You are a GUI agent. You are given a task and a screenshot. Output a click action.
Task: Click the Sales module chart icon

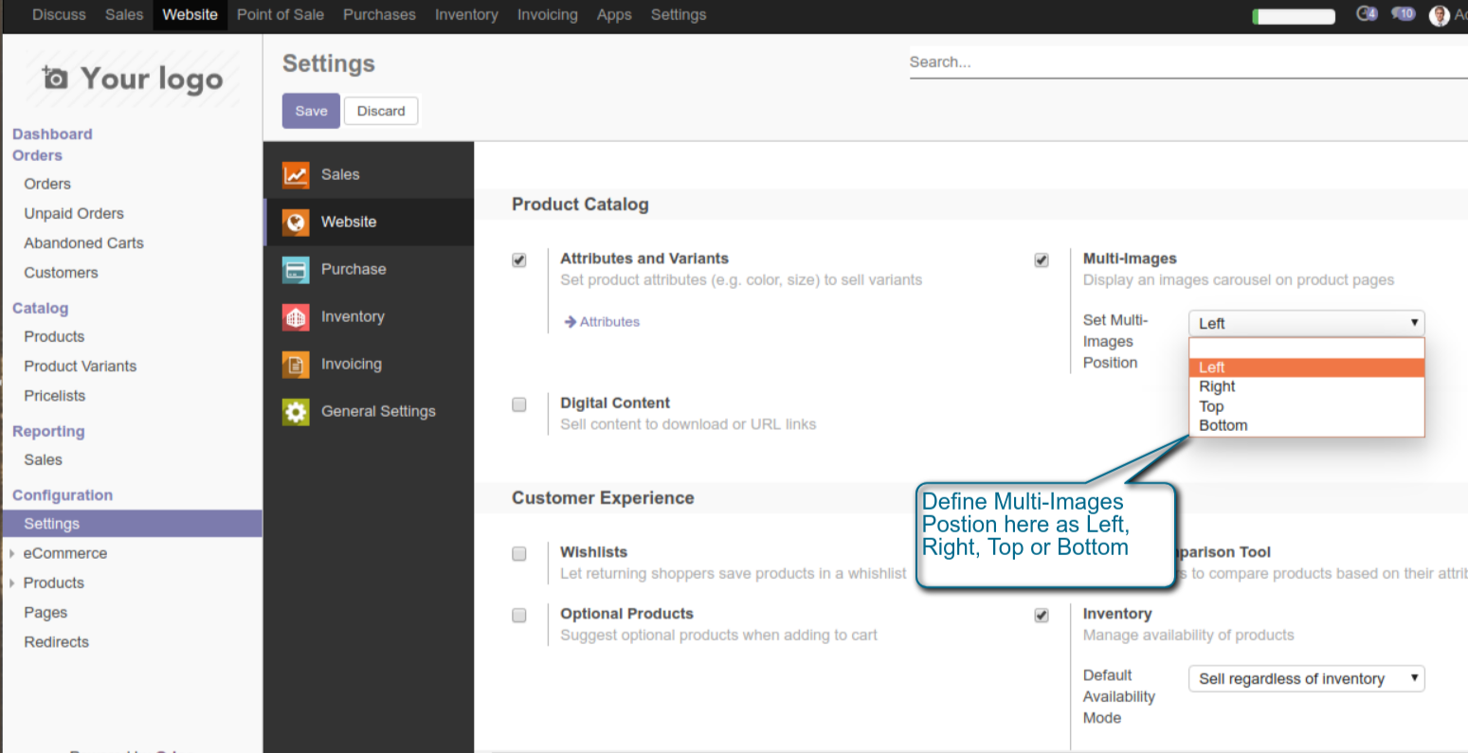pyautogui.click(x=296, y=174)
